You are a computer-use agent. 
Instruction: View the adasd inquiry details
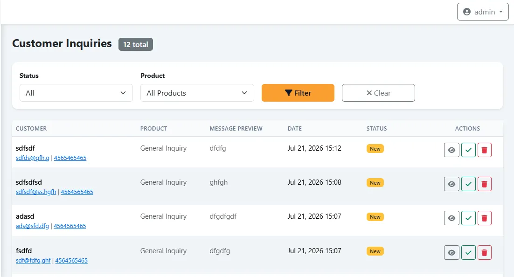pos(451,218)
